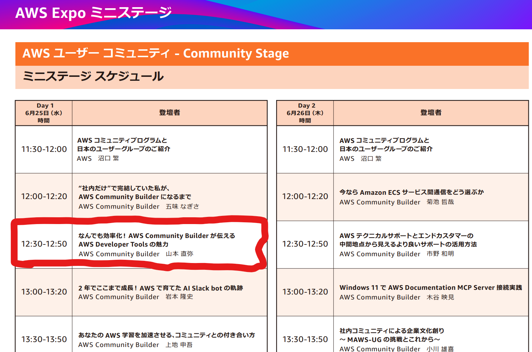Click speaker name "菊池 哲哉"
Viewport: 532px width, 352px height.
coord(440,202)
